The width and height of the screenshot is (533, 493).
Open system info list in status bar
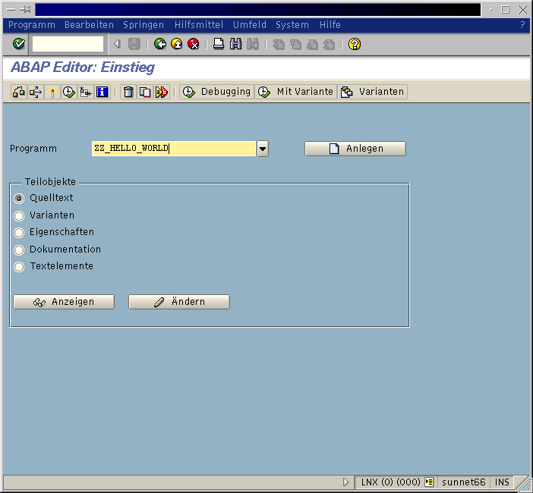429,482
